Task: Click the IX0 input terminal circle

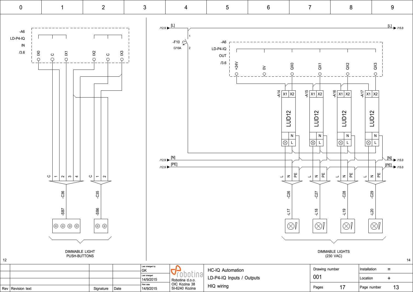Action: point(39,59)
